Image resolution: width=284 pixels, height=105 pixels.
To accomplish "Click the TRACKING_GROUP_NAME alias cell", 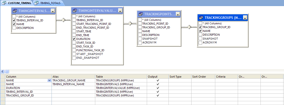I will [x=73, y=80].
